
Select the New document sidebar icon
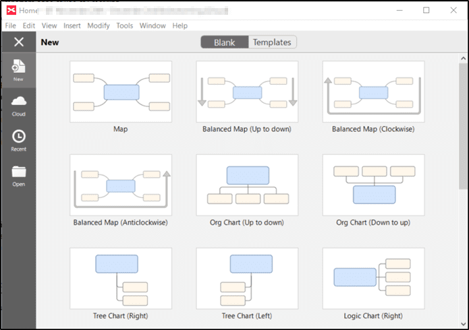(18, 71)
